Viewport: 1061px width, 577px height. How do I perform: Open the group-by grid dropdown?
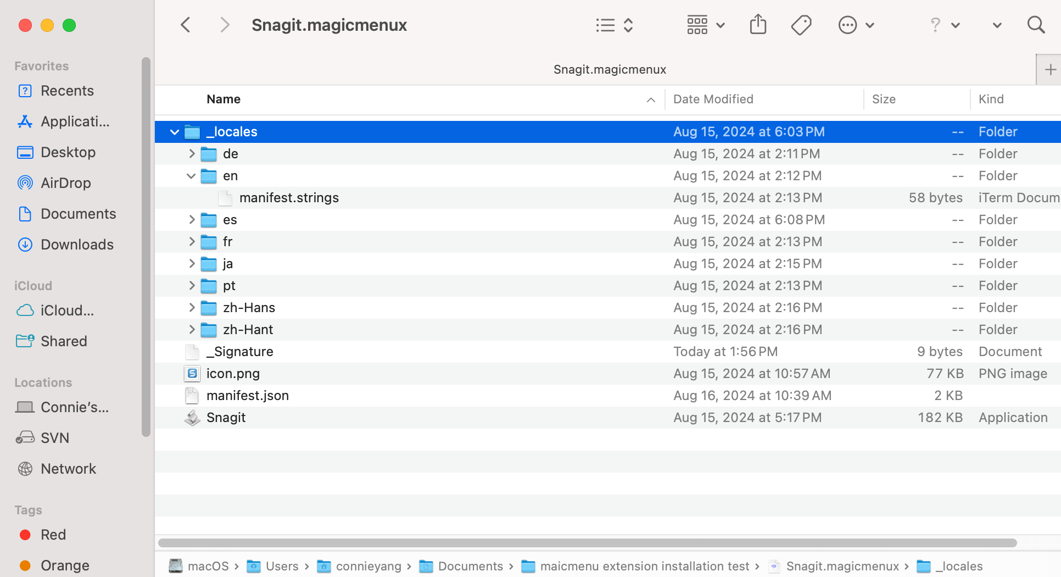(706, 25)
